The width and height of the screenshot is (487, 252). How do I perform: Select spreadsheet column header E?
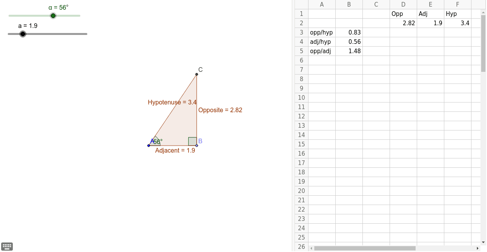pyautogui.click(x=431, y=5)
